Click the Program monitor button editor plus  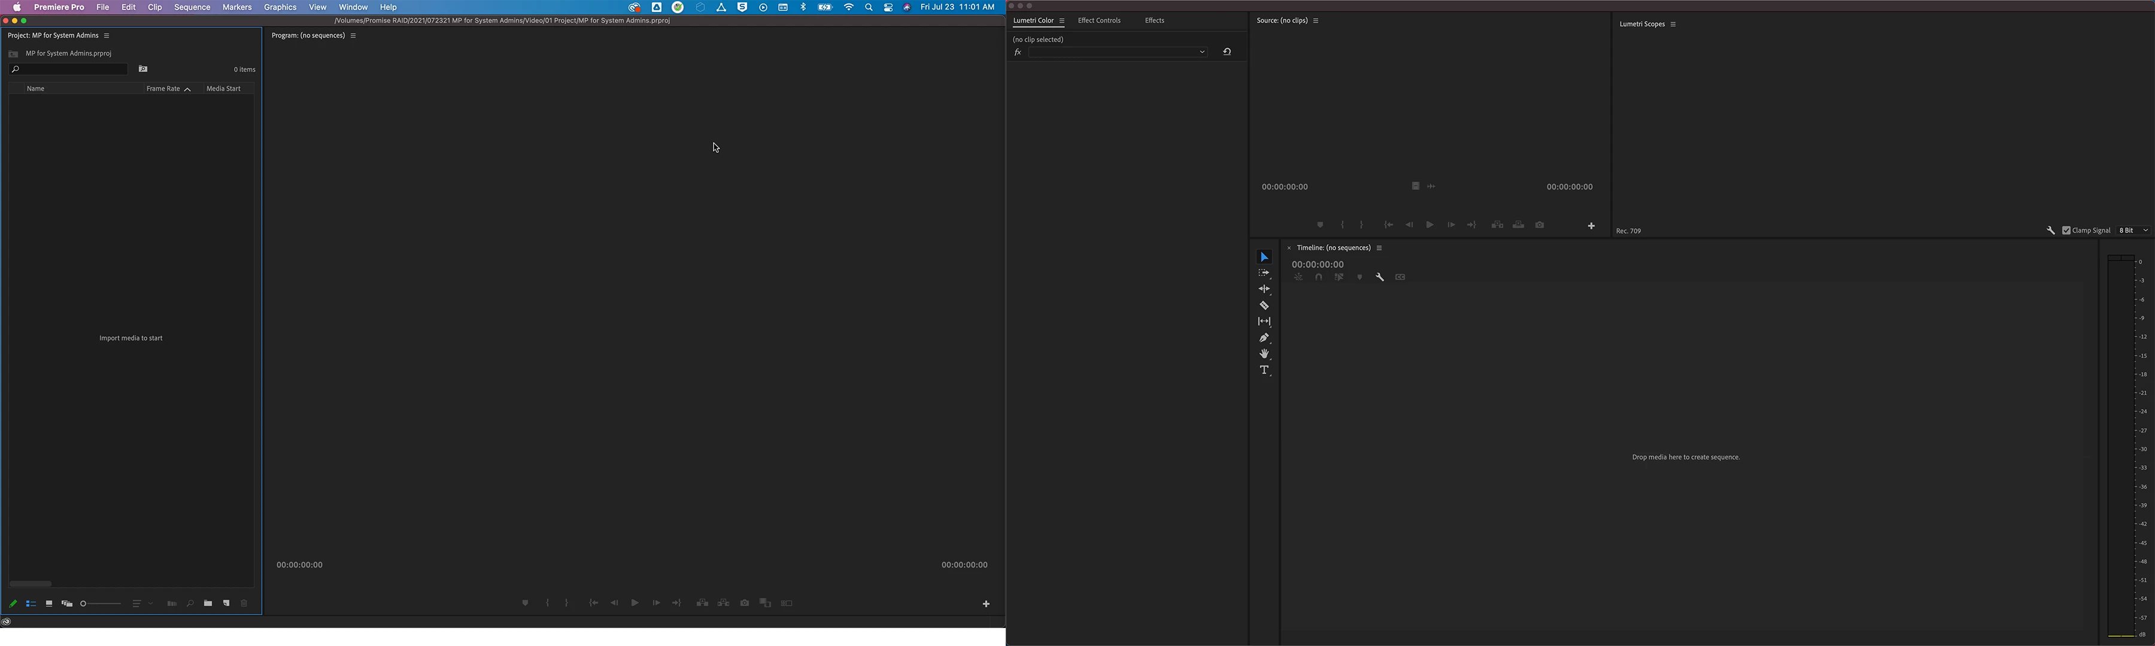point(987,604)
